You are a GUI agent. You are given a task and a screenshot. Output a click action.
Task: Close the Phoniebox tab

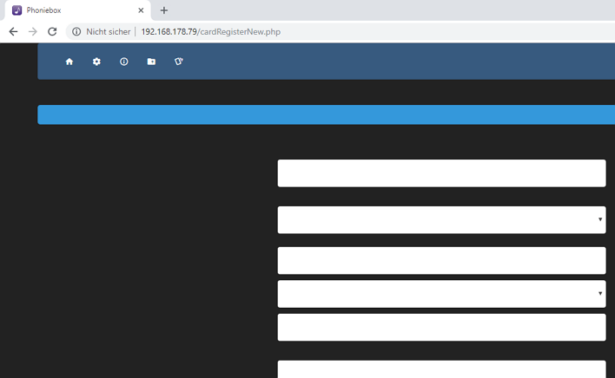click(x=141, y=10)
